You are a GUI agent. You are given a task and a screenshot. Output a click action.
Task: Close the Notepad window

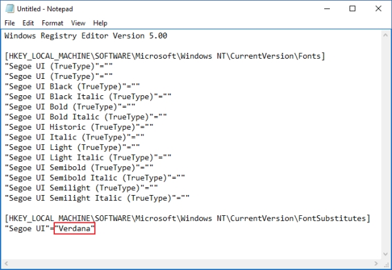click(378, 8)
